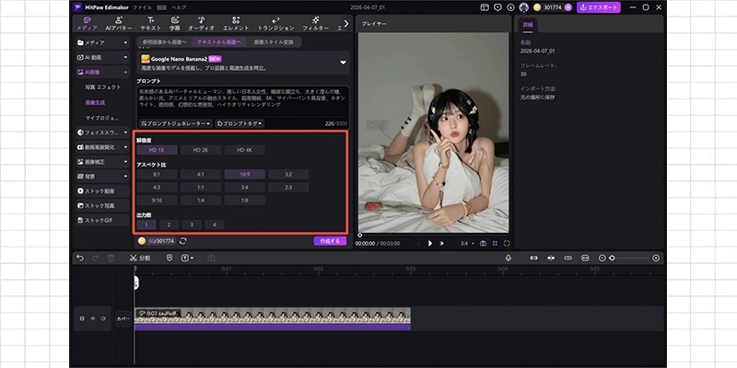
Task: Adjust the timeline zoom slider
Action: coord(614,258)
